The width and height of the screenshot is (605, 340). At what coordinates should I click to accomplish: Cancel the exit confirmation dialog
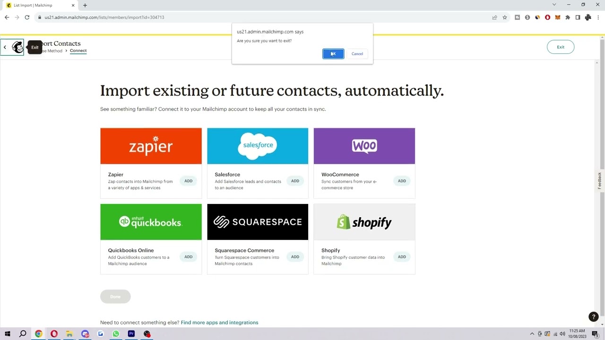[x=357, y=54]
